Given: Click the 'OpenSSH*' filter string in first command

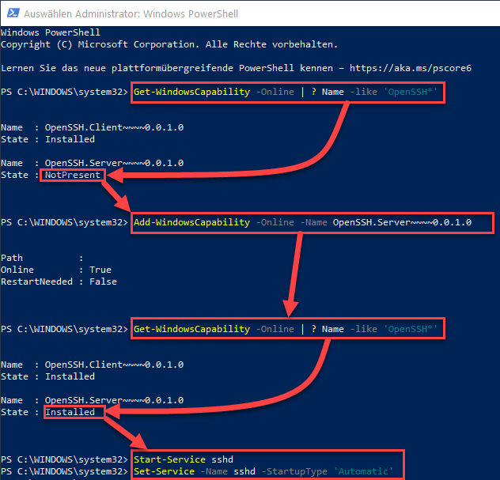Looking at the screenshot, I should click(410, 92).
